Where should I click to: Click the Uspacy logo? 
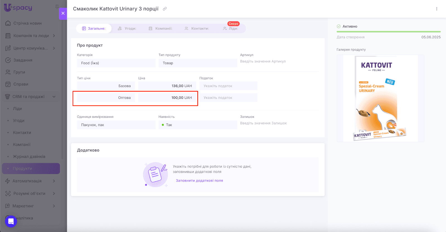tap(18, 8)
